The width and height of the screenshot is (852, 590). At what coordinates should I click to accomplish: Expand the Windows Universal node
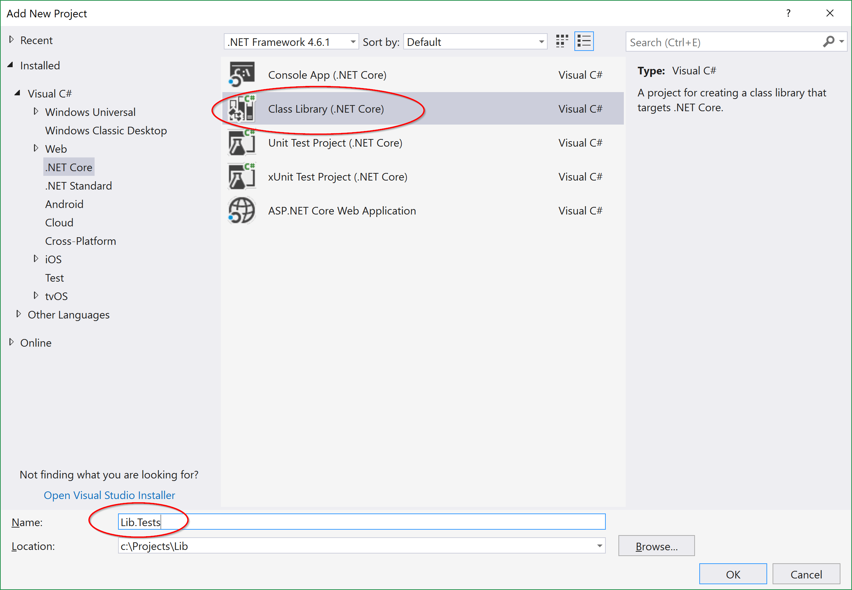(x=36, y=111)
